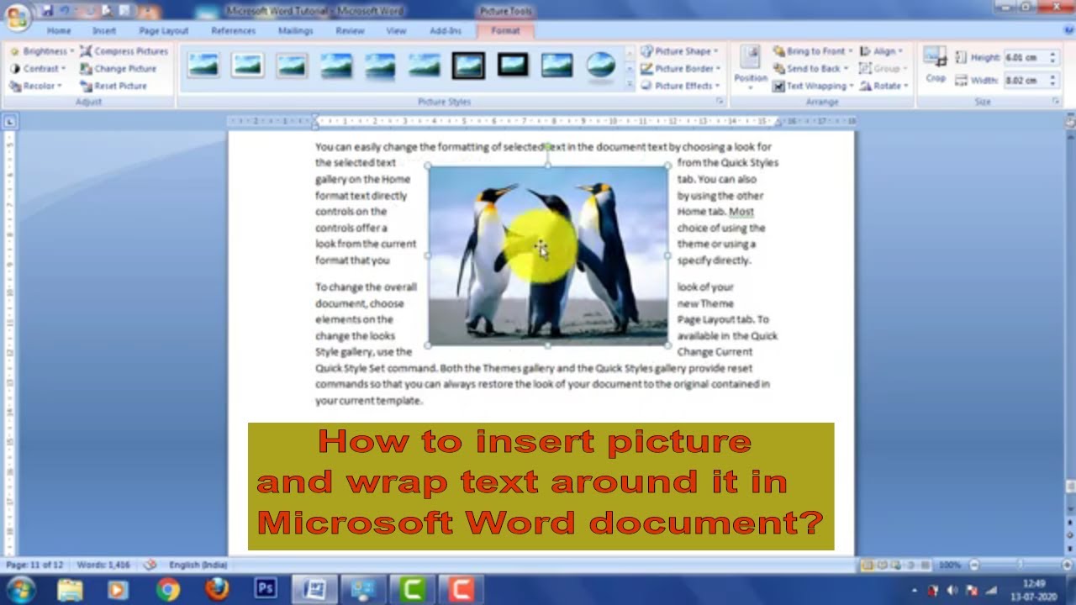Open the Size dialog launcher
The height and width of the screenshot is (605, 1076).
pos(1056,102)
